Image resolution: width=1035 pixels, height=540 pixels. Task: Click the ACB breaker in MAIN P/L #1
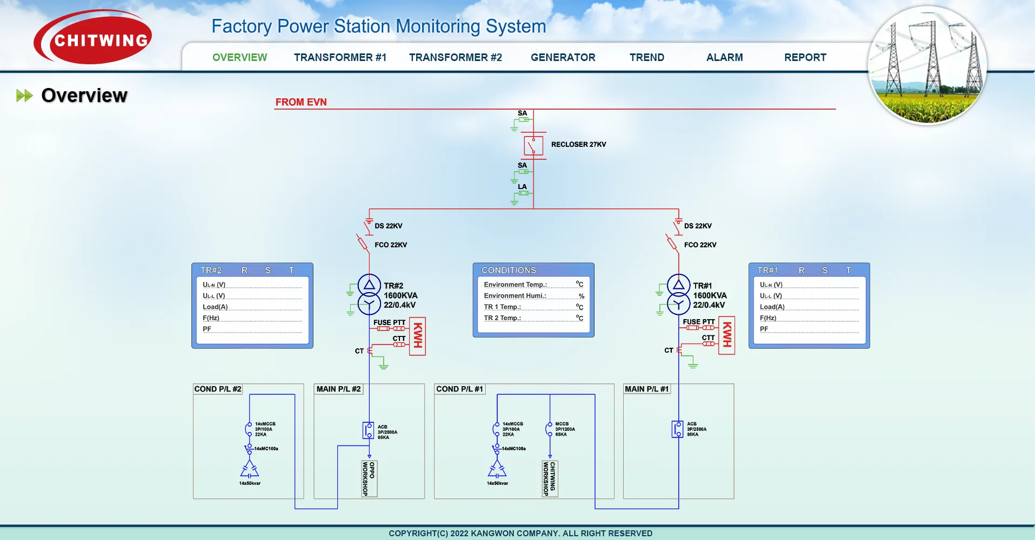677,429
